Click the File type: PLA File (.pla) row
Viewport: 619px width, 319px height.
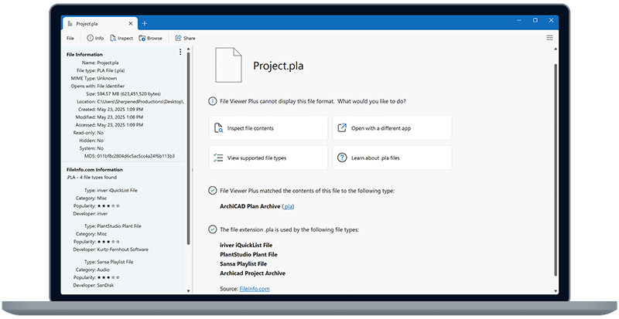pos(101,70)
